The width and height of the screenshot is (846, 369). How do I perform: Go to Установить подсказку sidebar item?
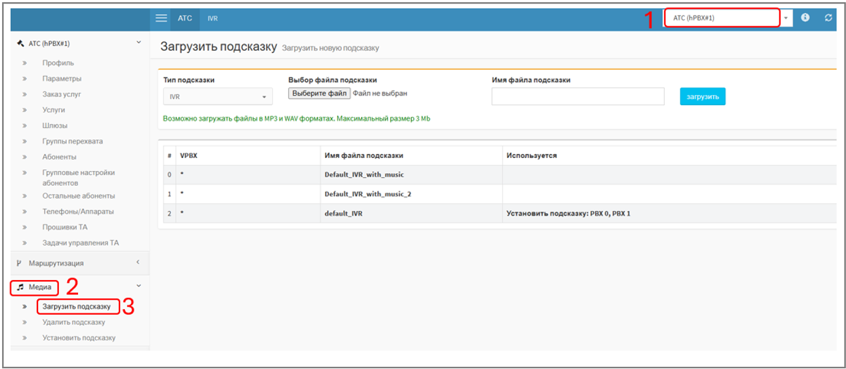pyautogui.click(x=79, y=337)
